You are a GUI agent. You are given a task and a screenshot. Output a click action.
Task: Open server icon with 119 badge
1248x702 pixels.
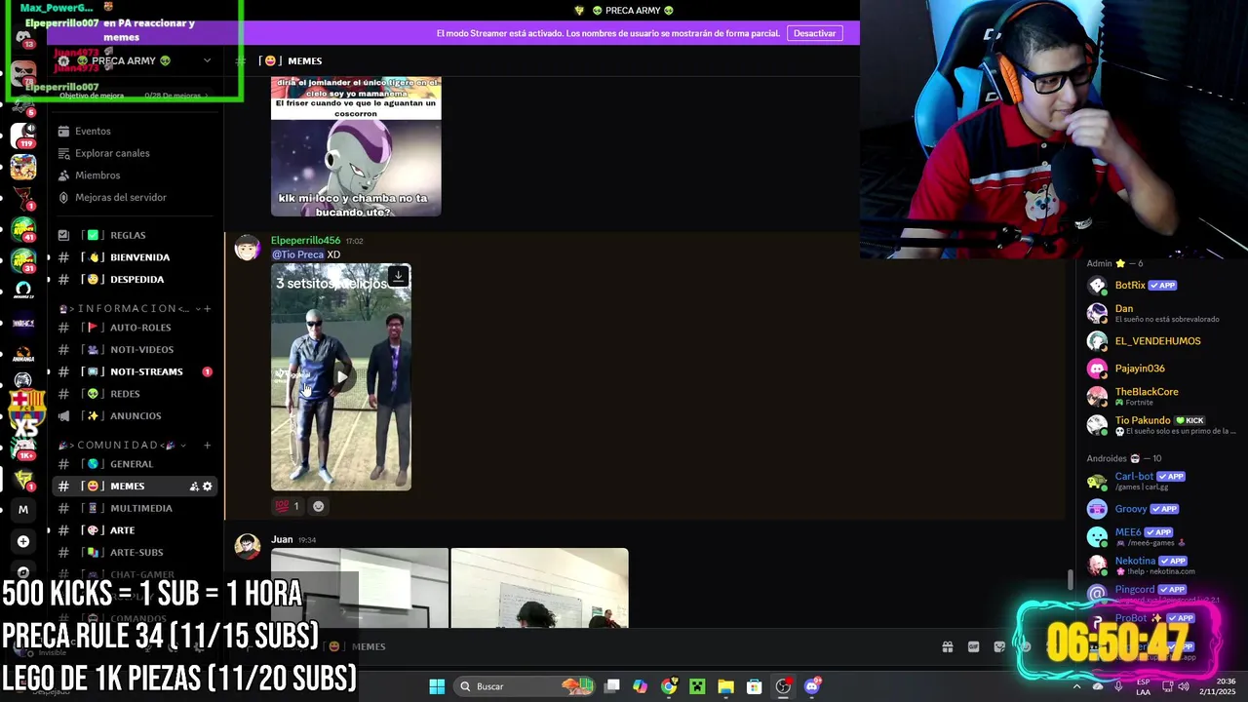coord(23,135)
